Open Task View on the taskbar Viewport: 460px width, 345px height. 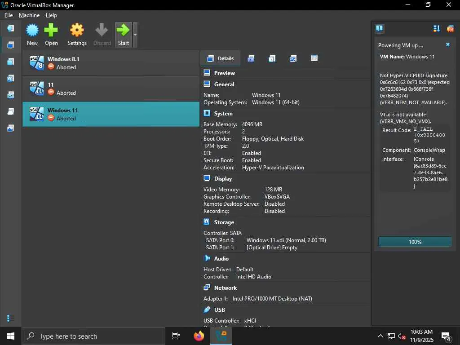click(x=176, y=336)
